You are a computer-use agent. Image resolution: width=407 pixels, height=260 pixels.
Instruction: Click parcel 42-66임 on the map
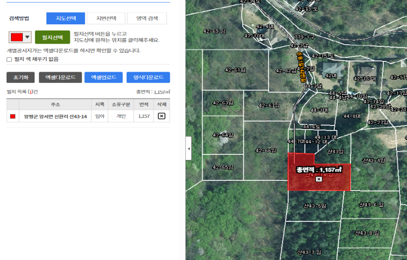tap(266, 150)
